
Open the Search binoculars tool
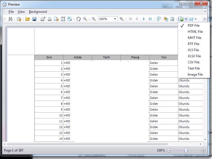pos(10,19)
